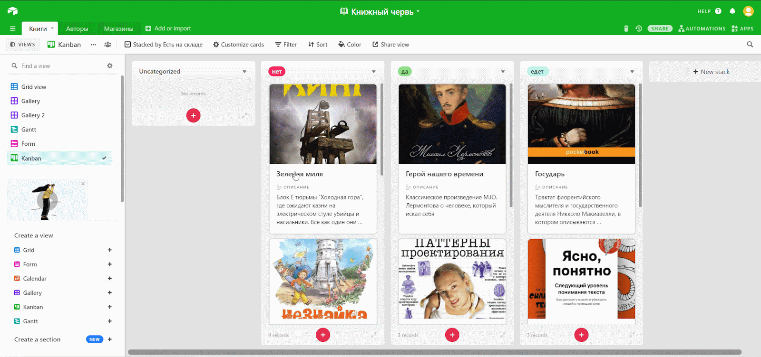Switch to the Магазины table tab
Image resolution: width=761 pixels, height=357 pixels.
pyautogui.click(x=118, y=28)
